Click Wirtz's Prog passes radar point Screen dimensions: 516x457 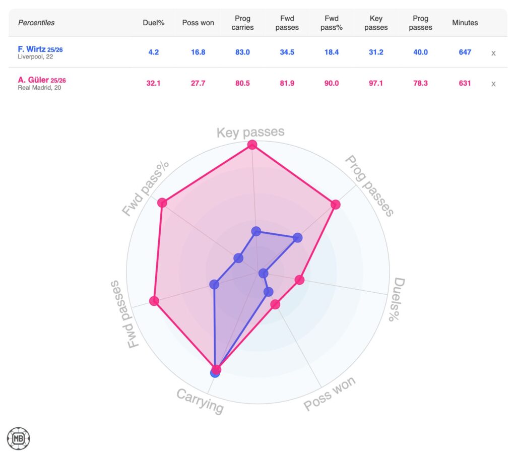(x=297, y=238)
